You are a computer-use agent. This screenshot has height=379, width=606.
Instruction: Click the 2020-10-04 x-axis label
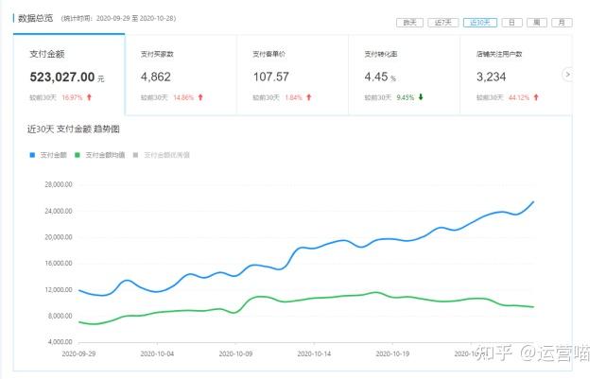pos(157,353)
